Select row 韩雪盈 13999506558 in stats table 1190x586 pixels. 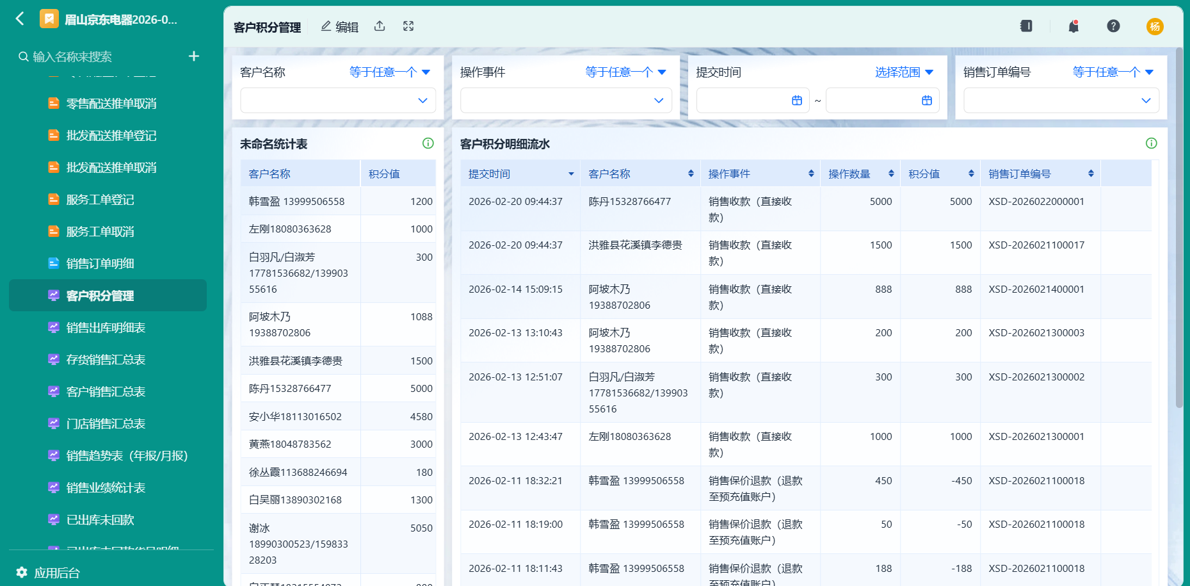point(338,201)
